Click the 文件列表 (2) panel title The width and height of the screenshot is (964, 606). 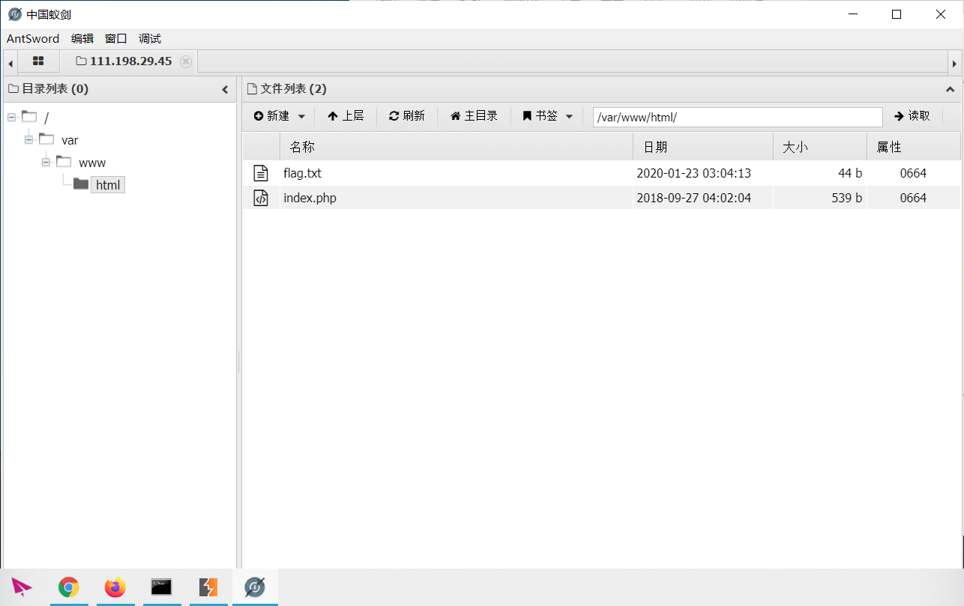pyautogui.click(x=293, y=89)
